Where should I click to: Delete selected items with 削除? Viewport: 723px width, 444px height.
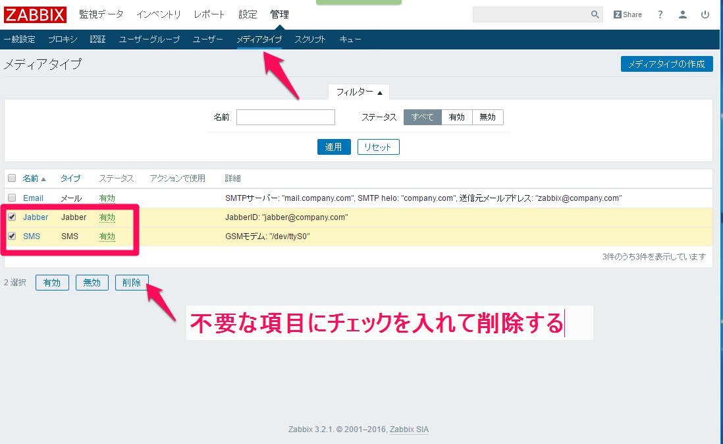[x=132, y=283]
